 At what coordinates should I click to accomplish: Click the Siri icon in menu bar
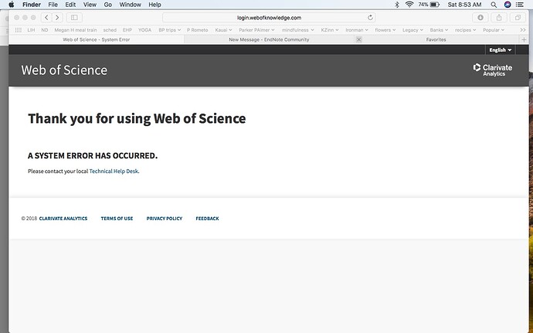508,5
